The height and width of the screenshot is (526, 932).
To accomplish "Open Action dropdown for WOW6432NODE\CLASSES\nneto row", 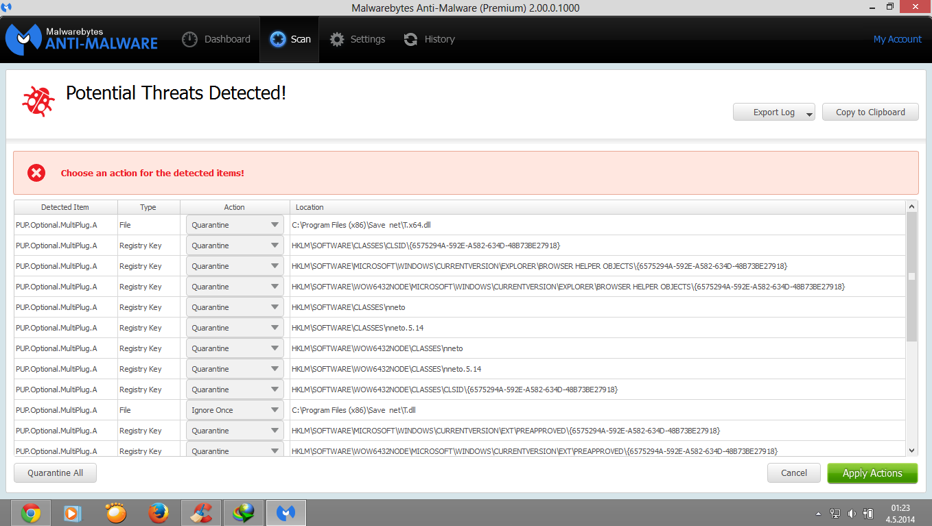I will (x=235, y=348).
